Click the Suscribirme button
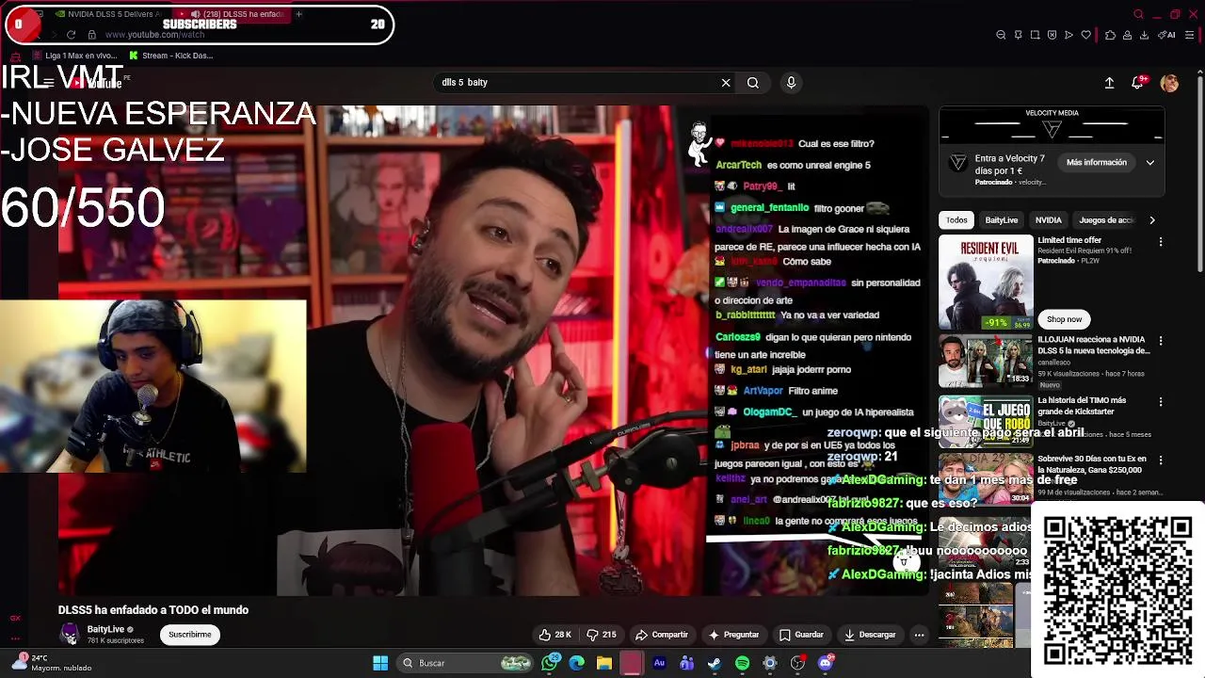This screenshot has width=1205, height=678. [x=189, y=635]
